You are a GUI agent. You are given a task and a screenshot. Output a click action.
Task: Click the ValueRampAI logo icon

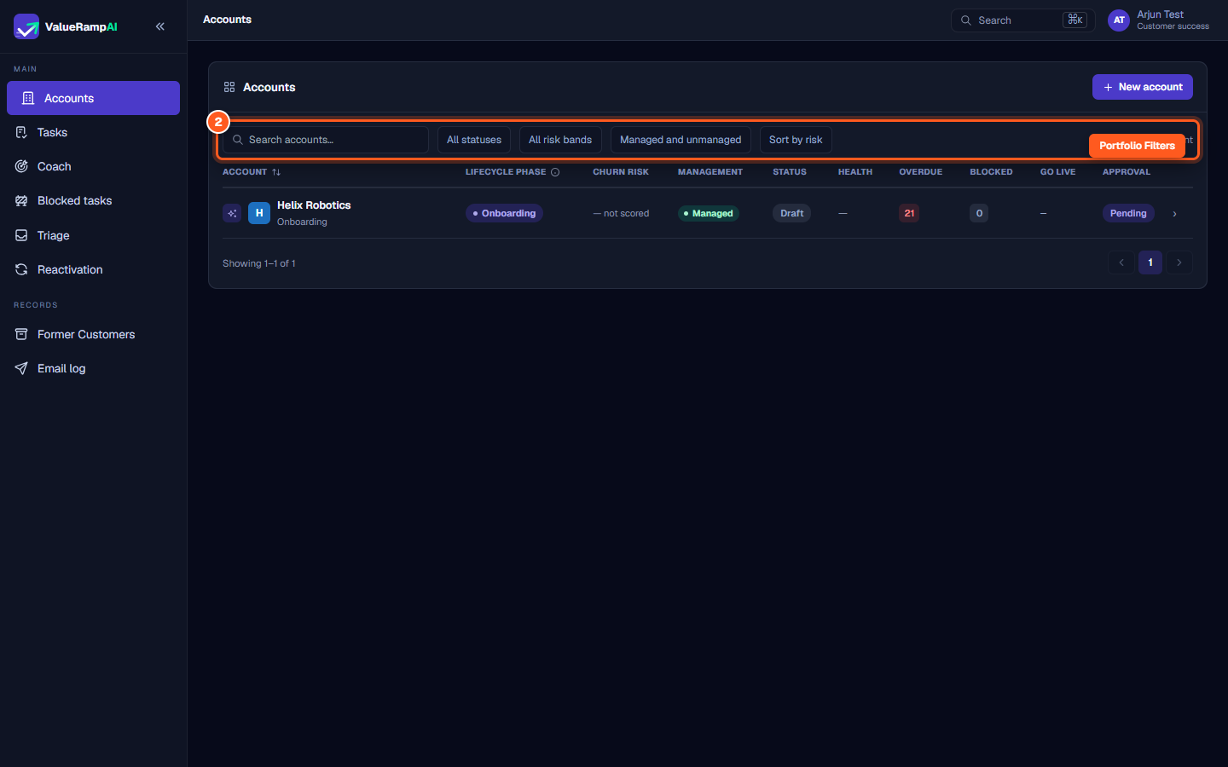[26, 26]
